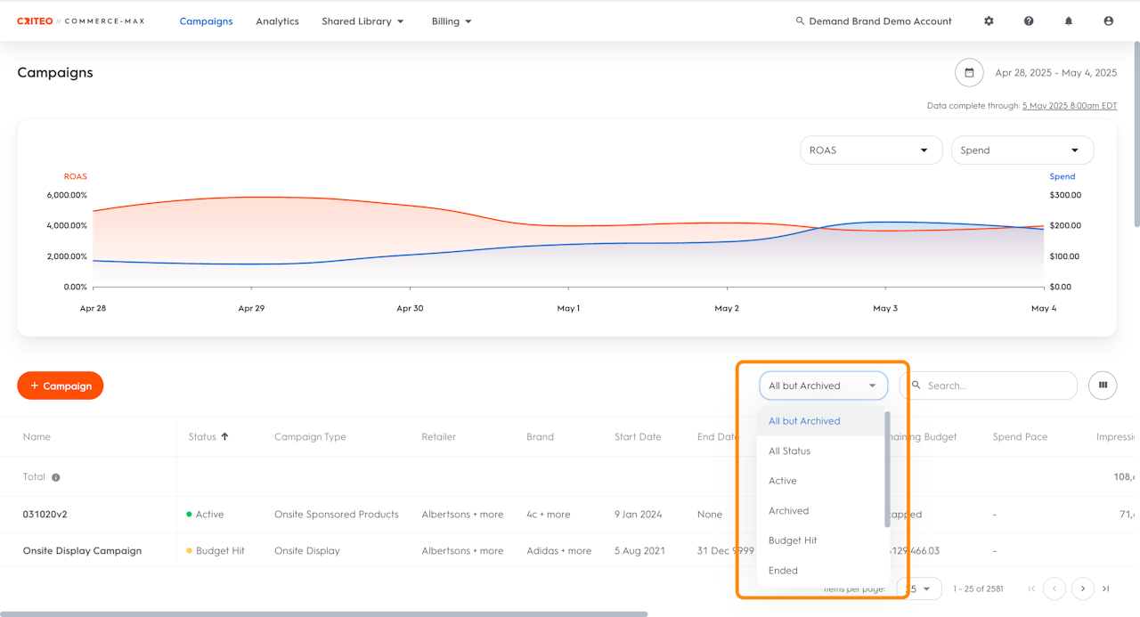
Task: Click the add Campaign button
Action: 61,386
